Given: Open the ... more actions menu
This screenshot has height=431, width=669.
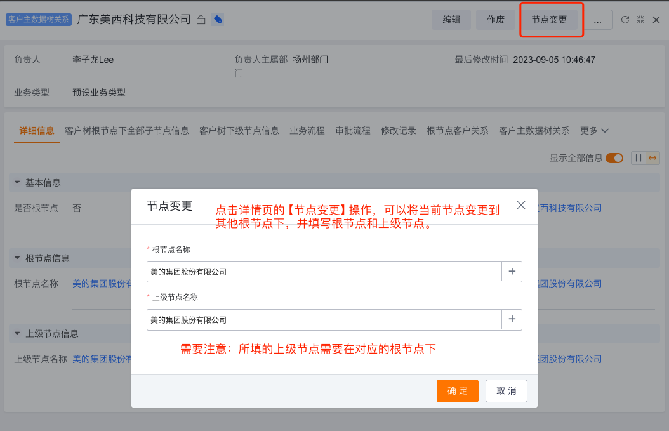Looking at the screenshot, I should [597, 20].
